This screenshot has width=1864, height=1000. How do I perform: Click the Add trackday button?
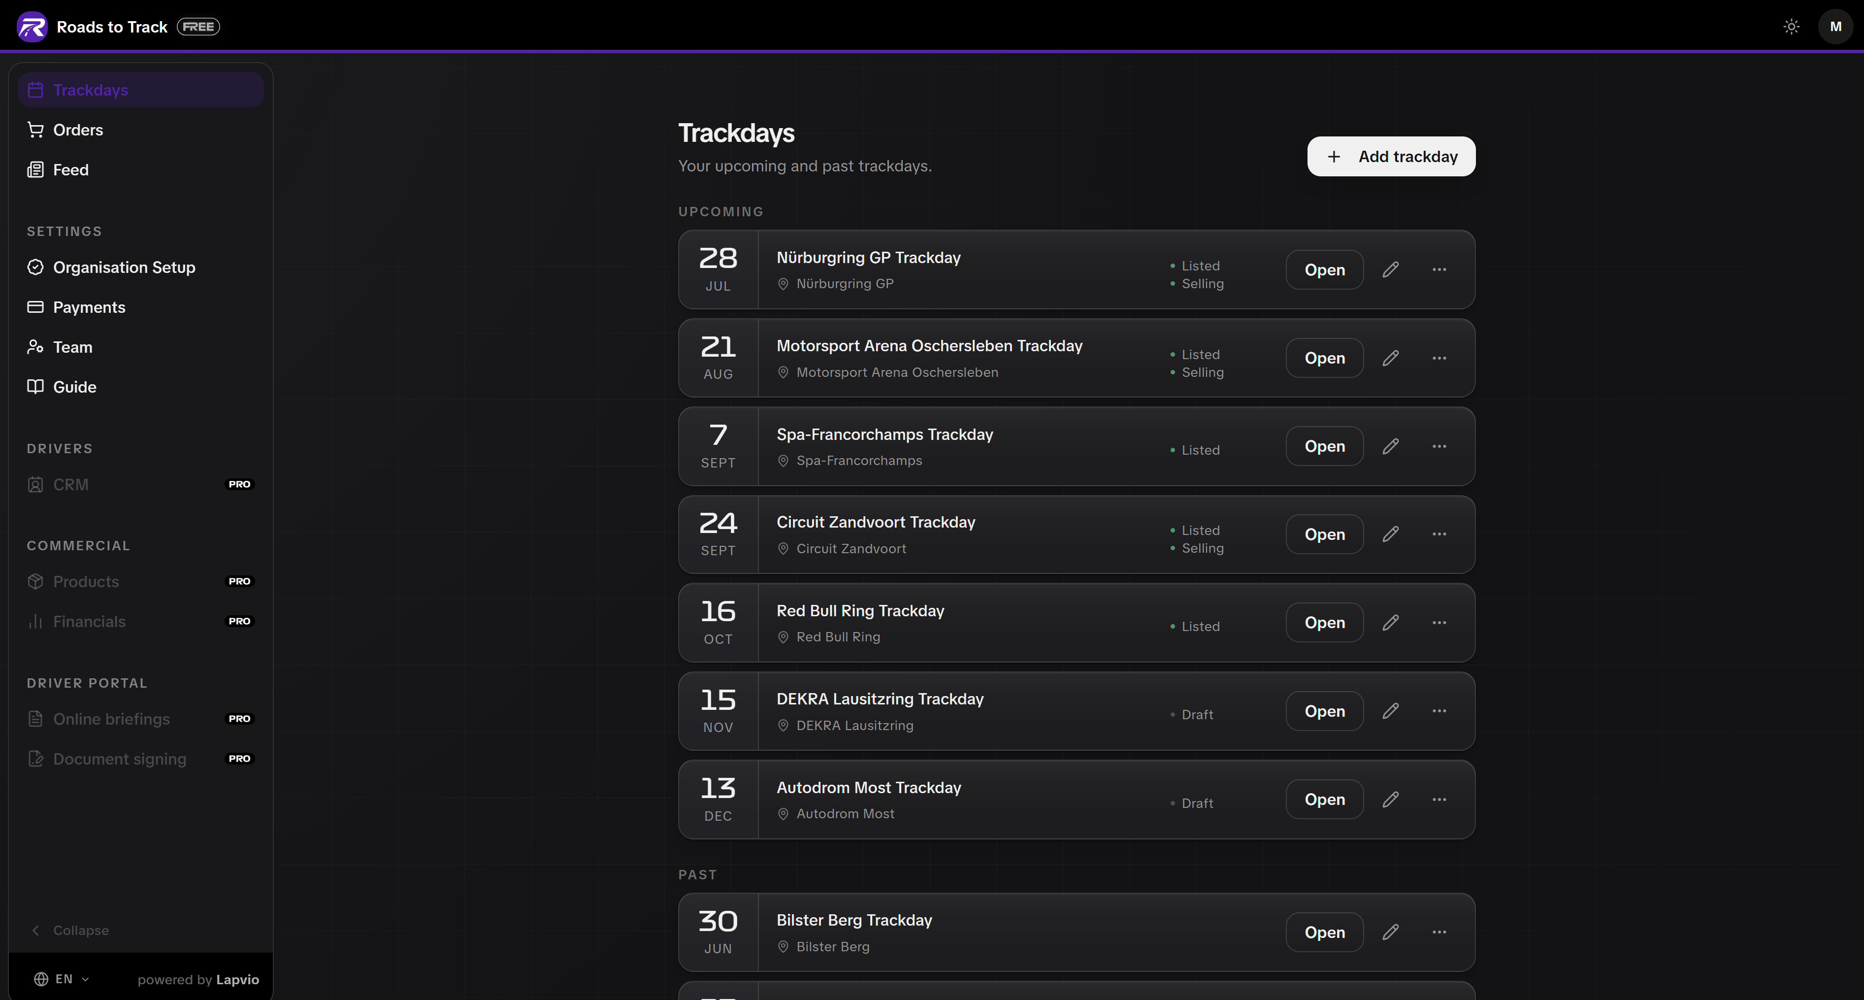pos(1391,156)
